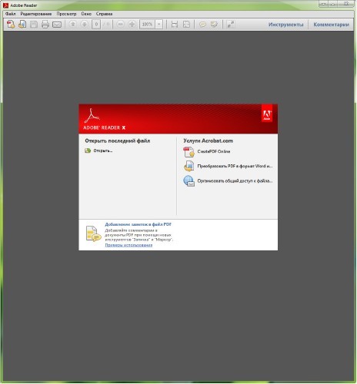Click the zoom percentage field
Image resolution: width=357 pixels, height=384 pixels.
(x=148, y=25)
